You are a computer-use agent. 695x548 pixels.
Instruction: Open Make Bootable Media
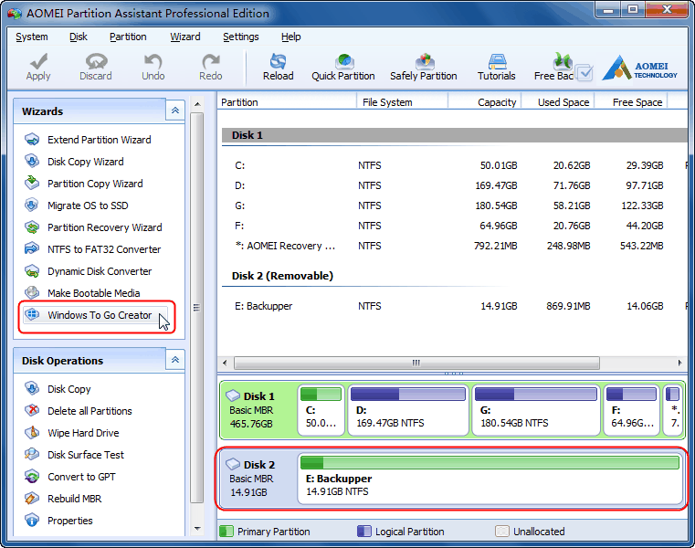tap(93, 293)
